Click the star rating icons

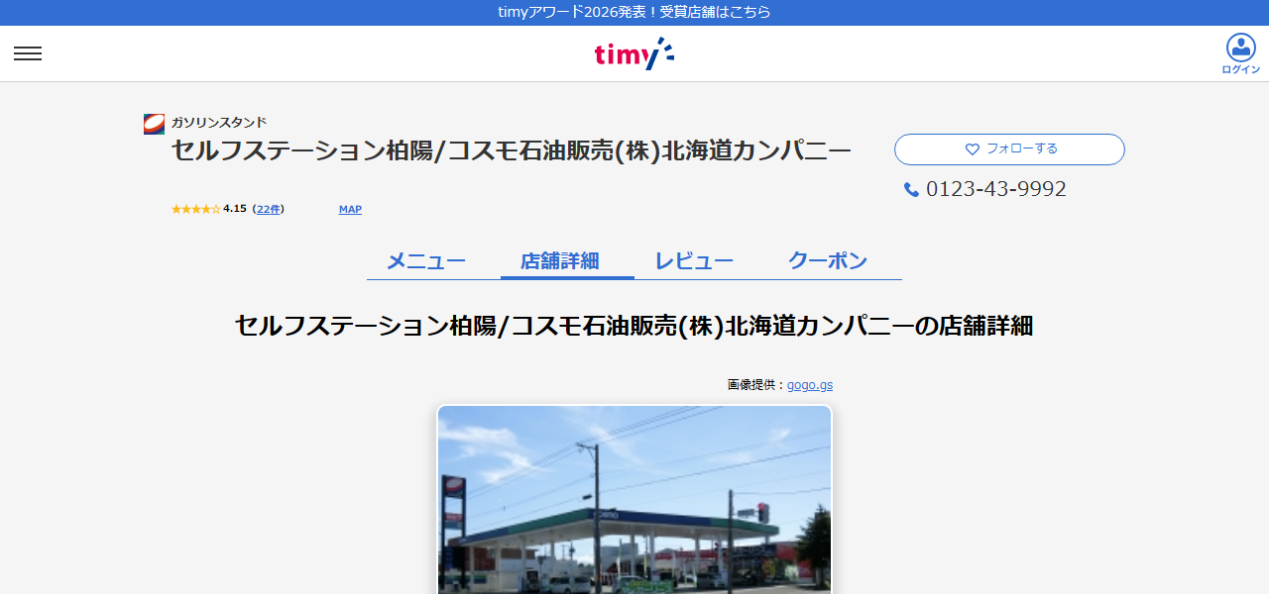tap(195, 209)
